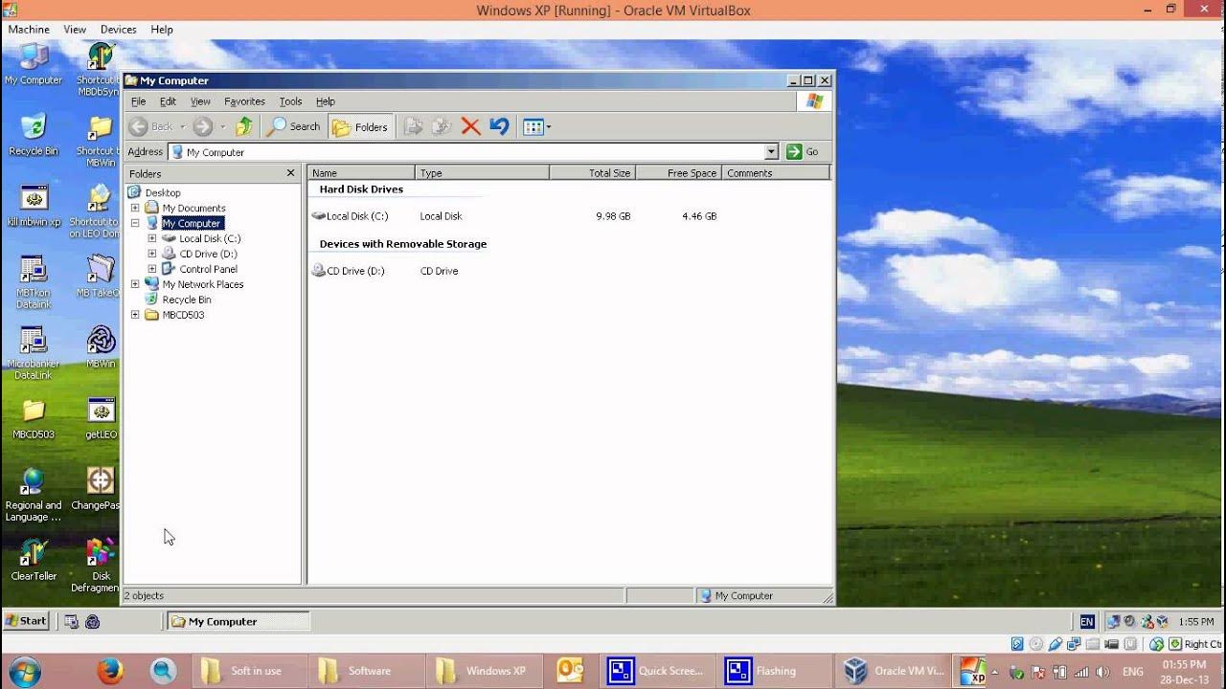Click the red Delete icon

(x=470, y=126)
